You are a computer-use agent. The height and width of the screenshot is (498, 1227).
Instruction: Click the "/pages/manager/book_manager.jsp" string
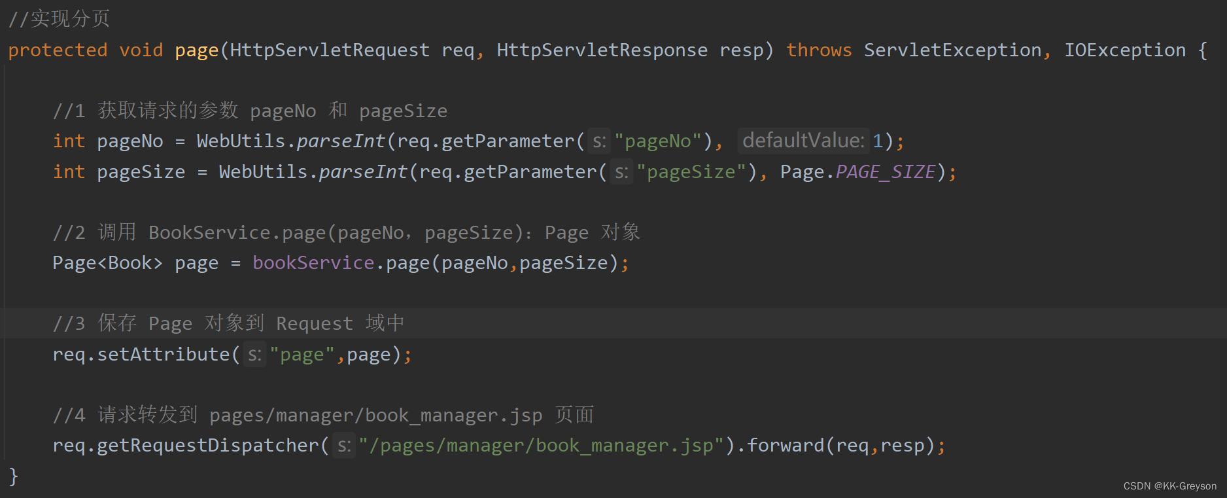[x=541, y=446]
